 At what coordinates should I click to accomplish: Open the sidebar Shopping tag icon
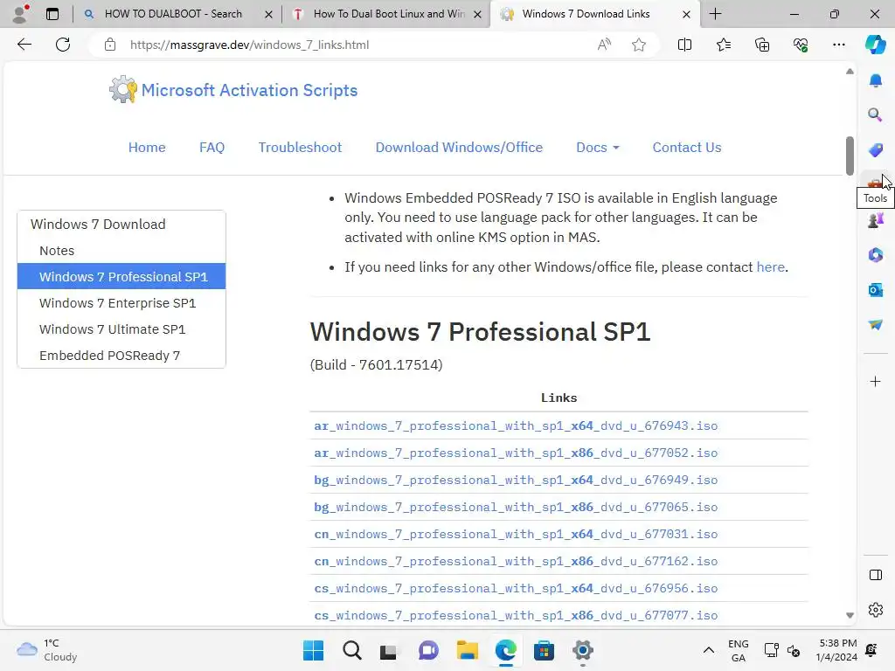[875, 150]
